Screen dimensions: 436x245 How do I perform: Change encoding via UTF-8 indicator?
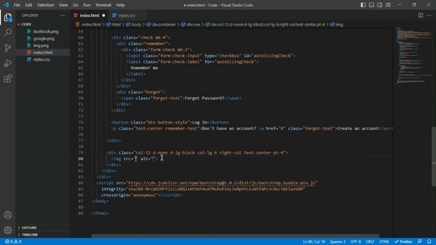pos(356,242)
